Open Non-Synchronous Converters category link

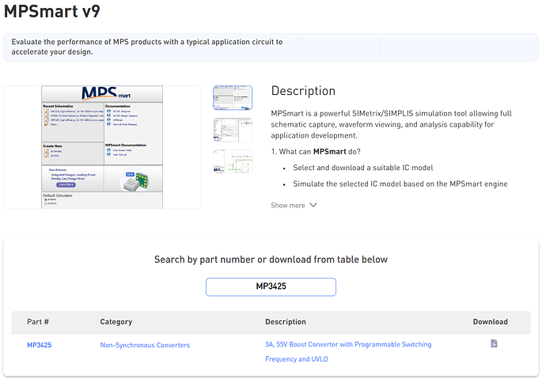146,345
